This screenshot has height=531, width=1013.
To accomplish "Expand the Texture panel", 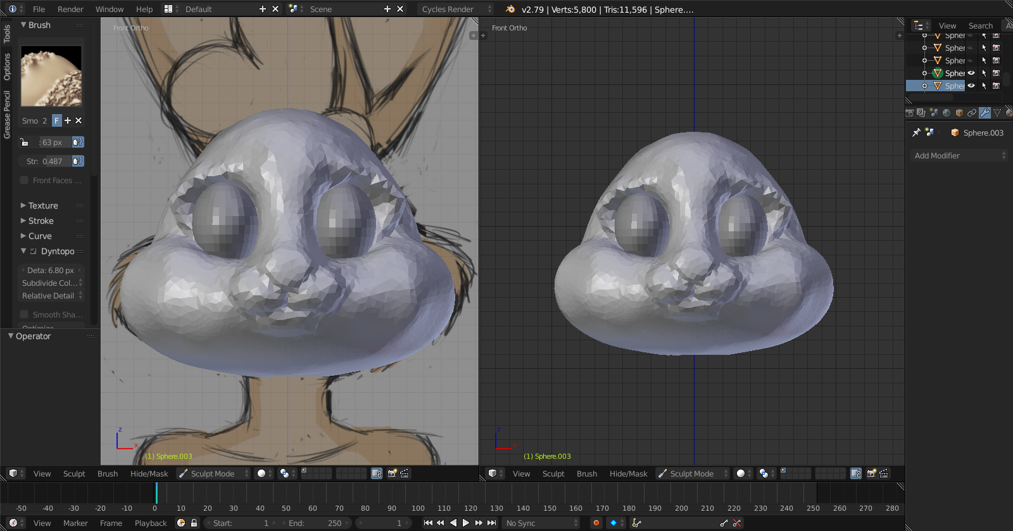I will click(43, 205).
